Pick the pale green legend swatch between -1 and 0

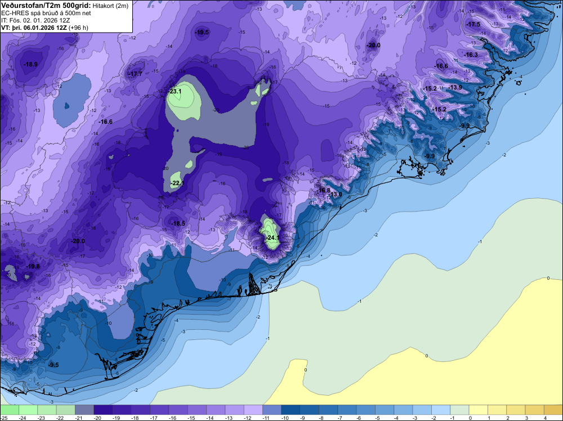click(459, 409)
